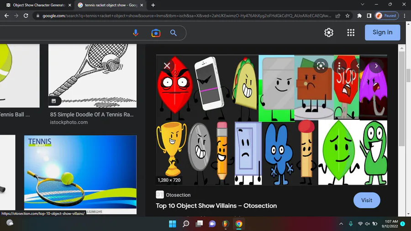Image resolution: width=411 pixels, height=231 pixels.
Task: Go to the next image in preview
Action: coord(376,66)
